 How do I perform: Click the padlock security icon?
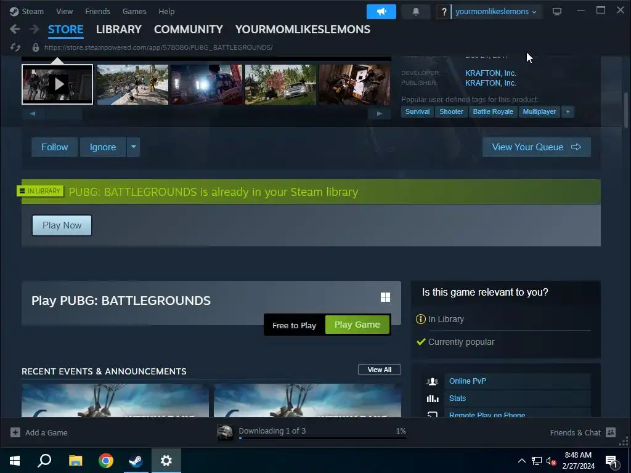pyautogui.click(x=35, y=47)
